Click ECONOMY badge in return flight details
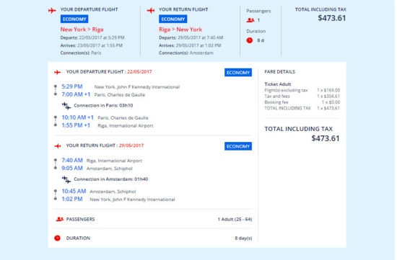Screen dimensions: 397x260 tap(238, 146)
